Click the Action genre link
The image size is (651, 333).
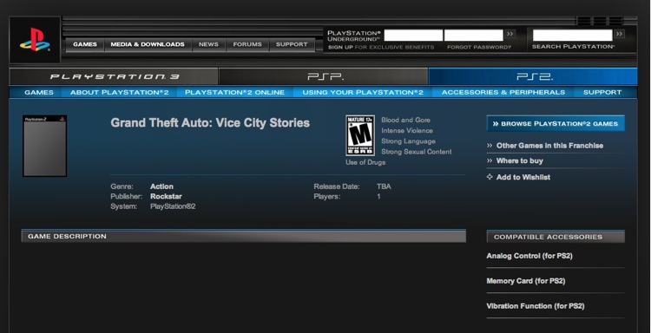[x=161, y=186]
